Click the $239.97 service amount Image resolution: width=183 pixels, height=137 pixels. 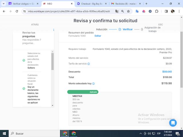[167, 58]
